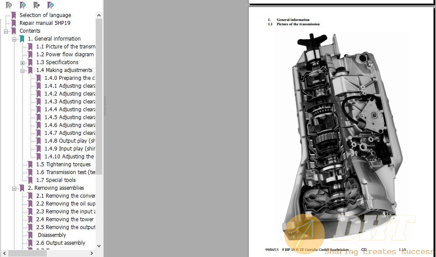Image resolution: width=436 pixels, height=257 pixels.
Task: Open the 1.5 Tightening torques bookmark
Action: [x=63, y=164]
